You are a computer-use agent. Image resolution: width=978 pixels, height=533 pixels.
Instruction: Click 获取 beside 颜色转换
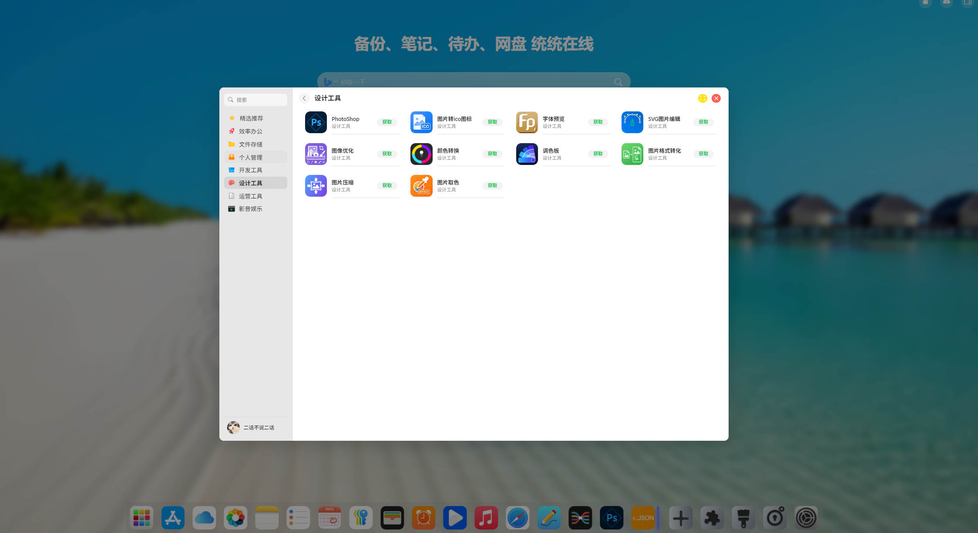pos(492,154)
